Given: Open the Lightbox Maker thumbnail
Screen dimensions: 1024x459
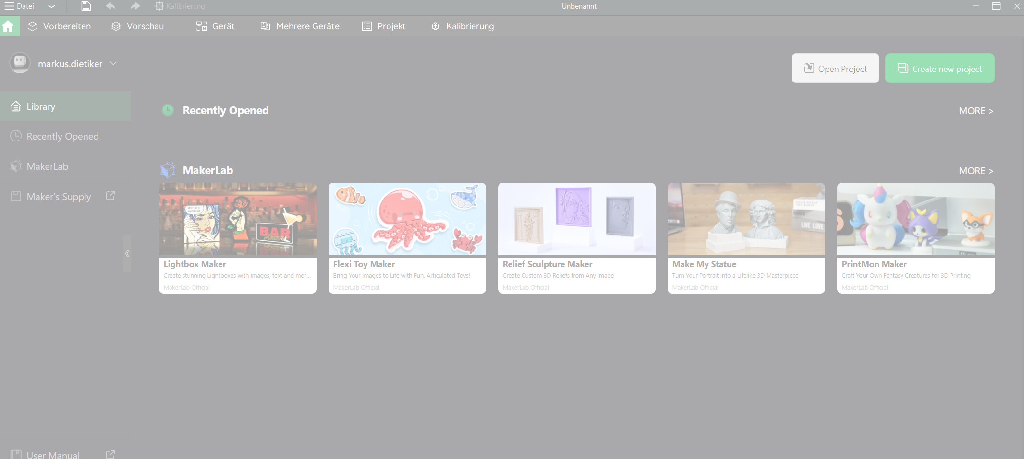Looking at the screenshot, I should coord(238,219).
